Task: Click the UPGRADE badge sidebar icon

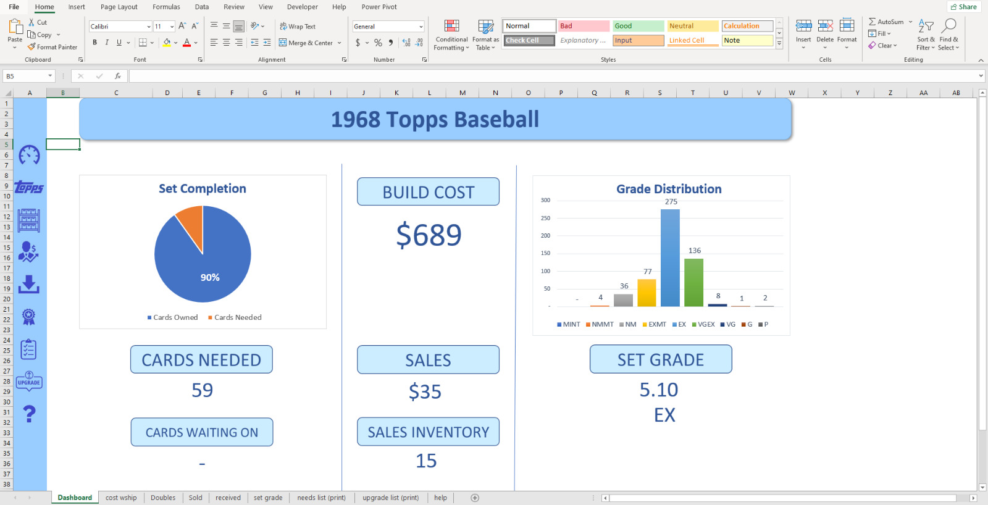Action: click(29, 382)
